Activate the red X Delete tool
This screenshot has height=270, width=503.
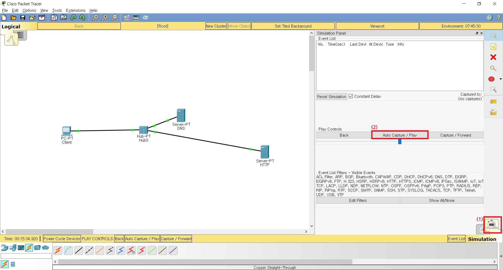[x=493, y=57]
